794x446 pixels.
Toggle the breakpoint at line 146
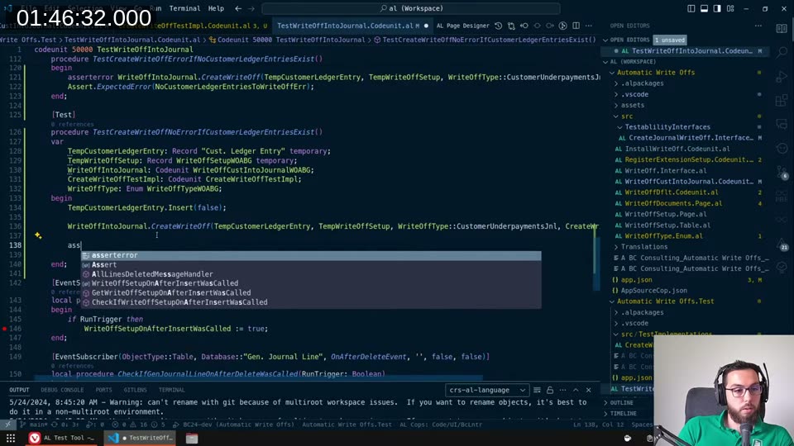tap(5, 329)
